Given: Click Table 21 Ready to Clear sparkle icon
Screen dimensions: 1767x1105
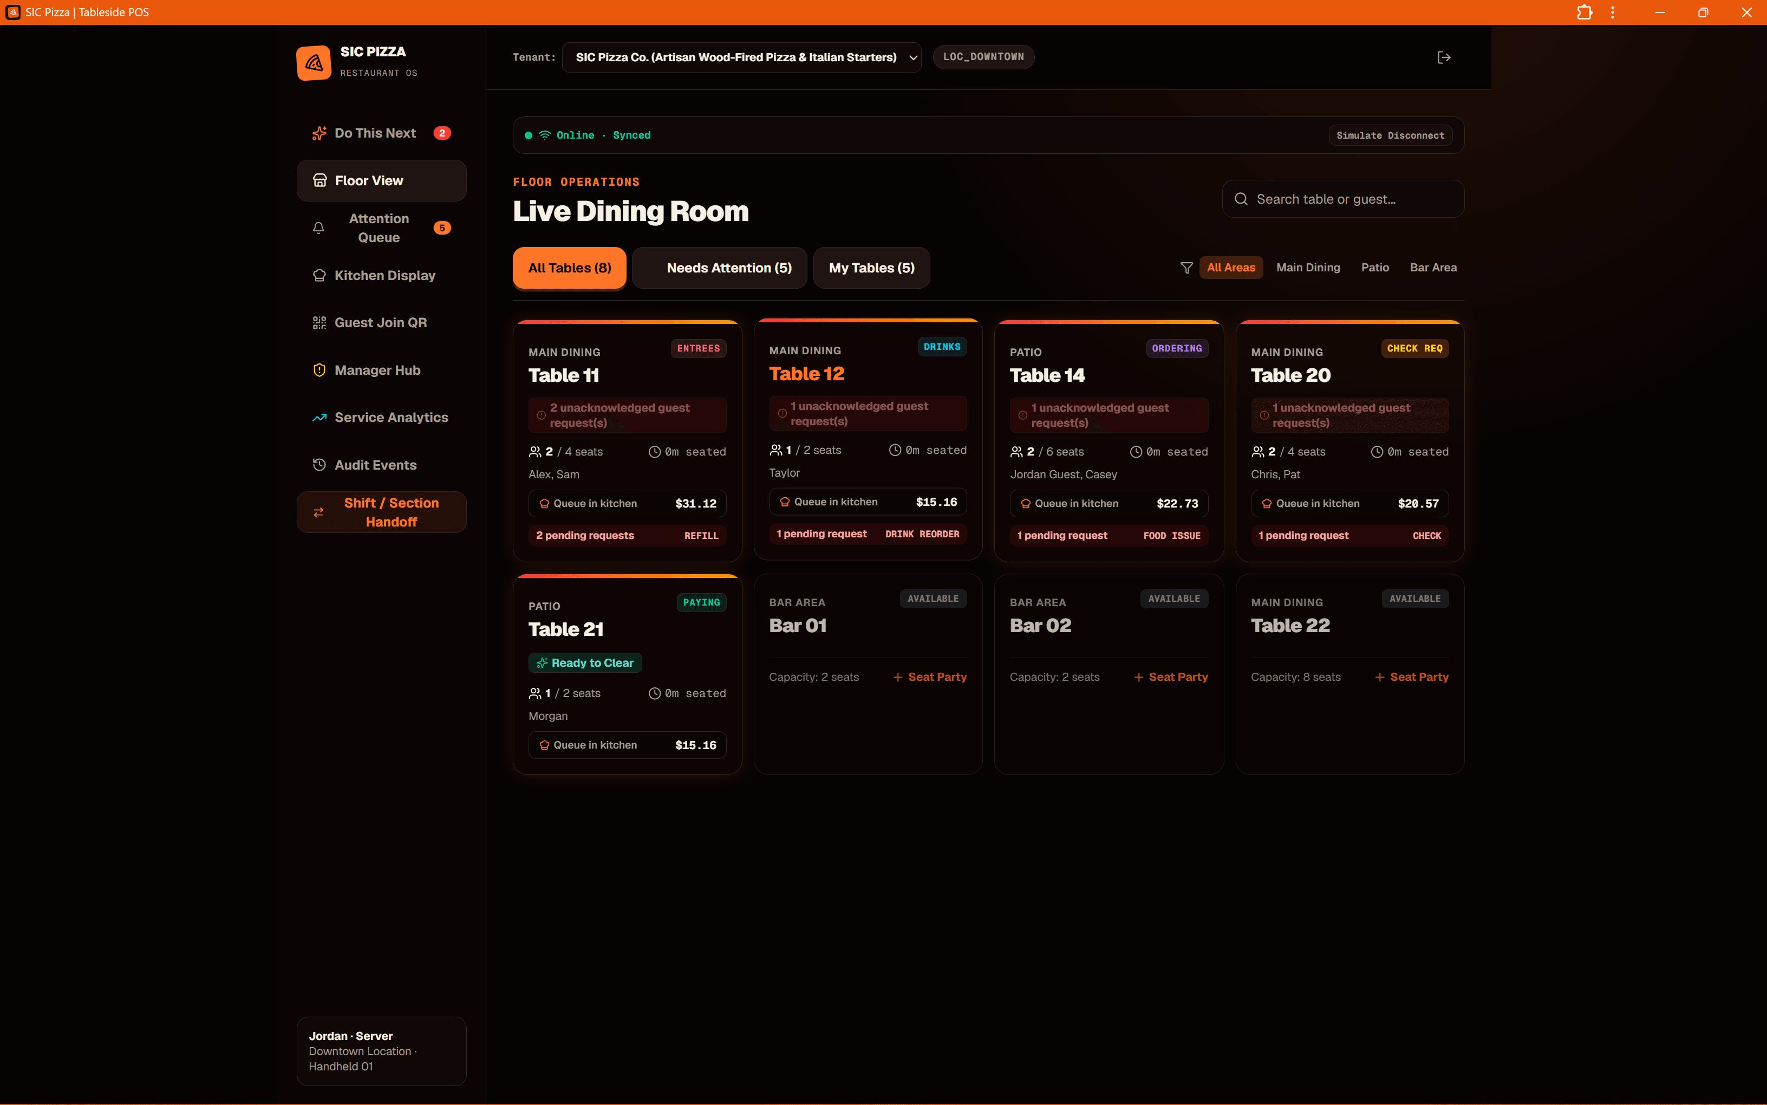Looking at the screenshot, I should pos(542,663).
